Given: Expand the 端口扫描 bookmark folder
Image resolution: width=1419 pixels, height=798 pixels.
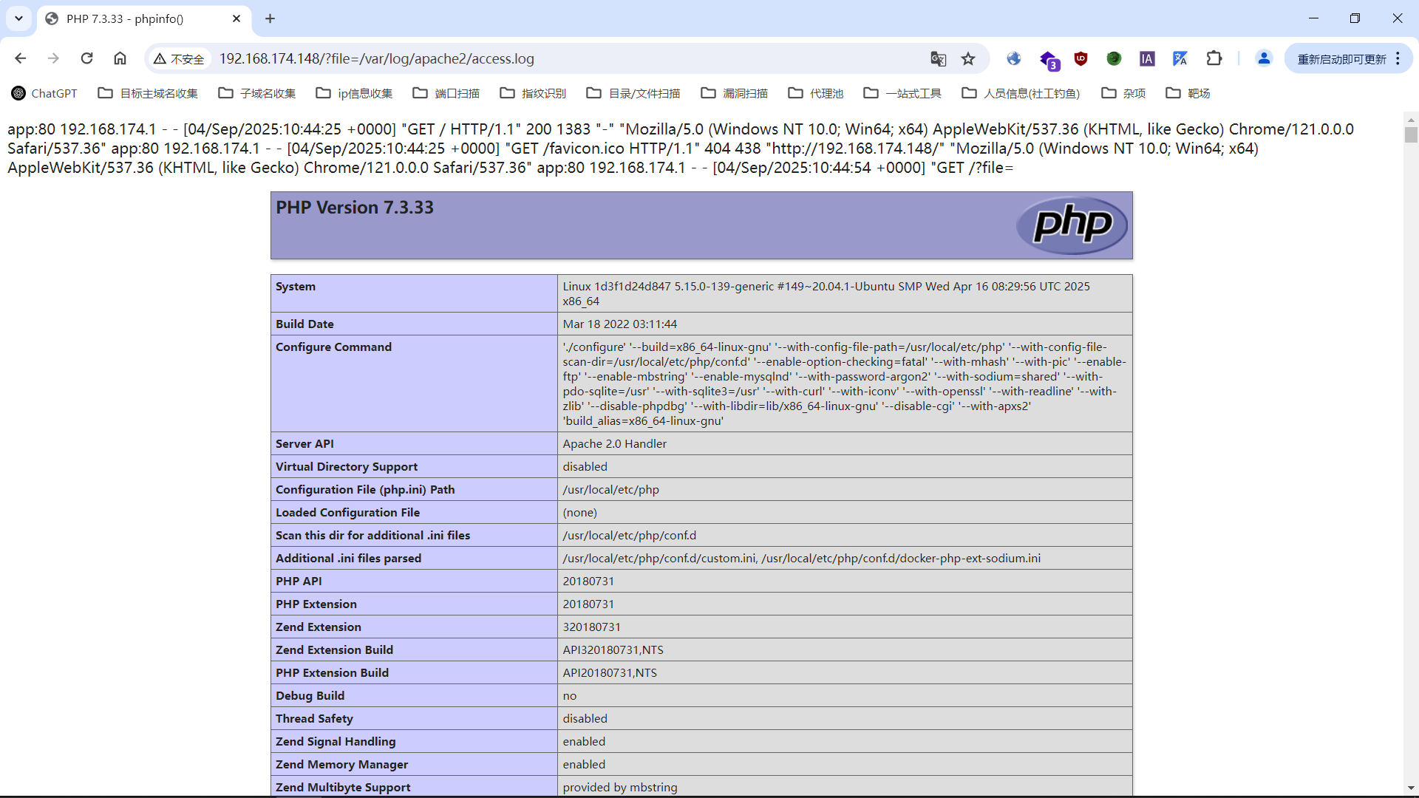Looking at the screenshot, I should [x=446, y=93].
